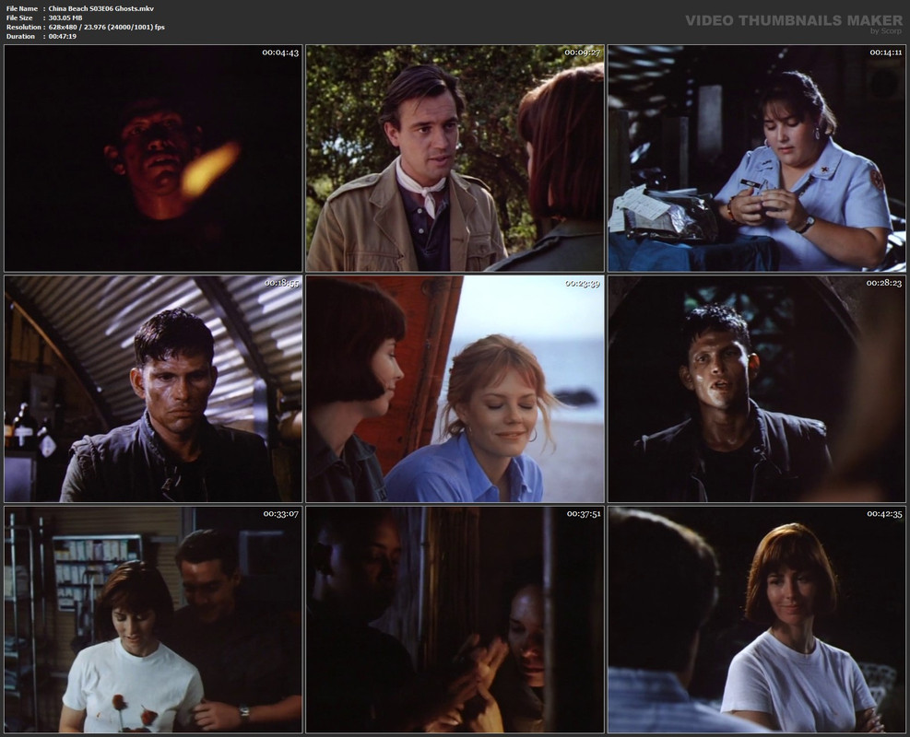Screen dimensions: 910x737
Task: Select the thumbnail at 00:23:39
Action: pos(455,389)
